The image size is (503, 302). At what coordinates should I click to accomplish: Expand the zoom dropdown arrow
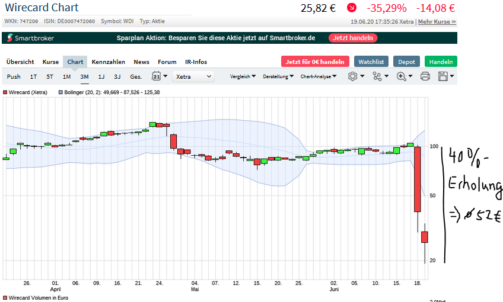point(410,76)
